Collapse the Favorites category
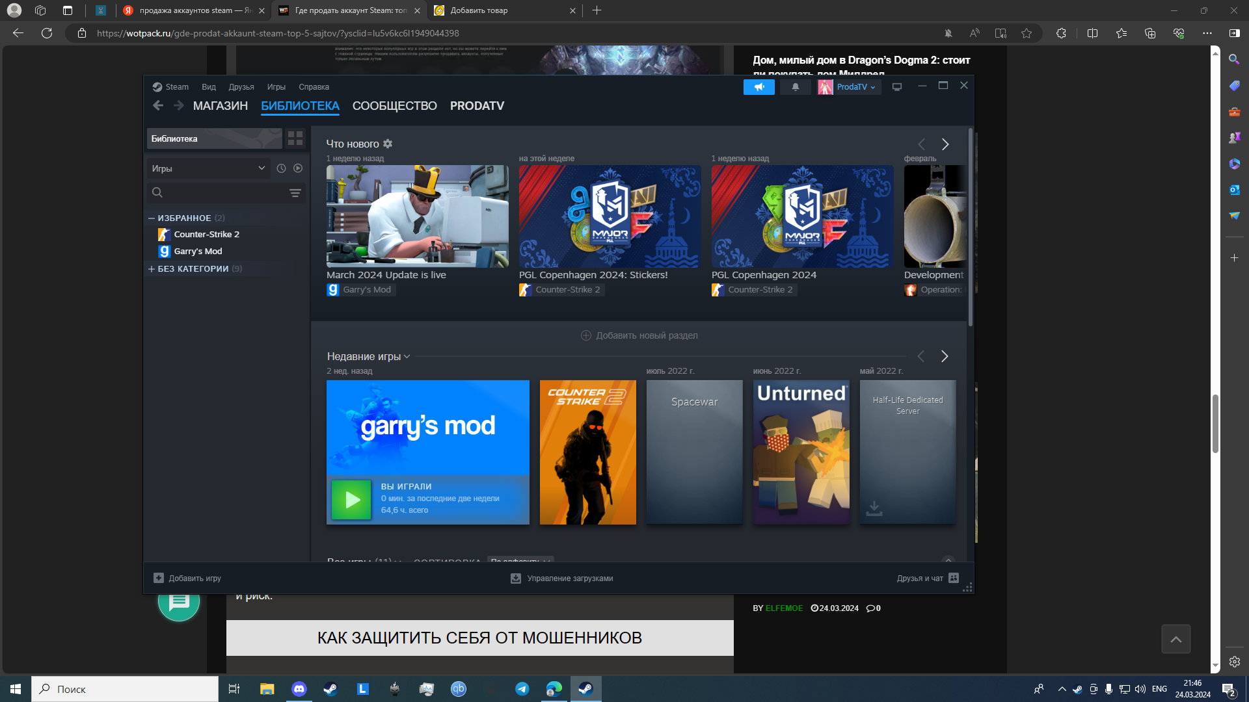Screen dimensions: 1249x702 click(x=151, y=218)
